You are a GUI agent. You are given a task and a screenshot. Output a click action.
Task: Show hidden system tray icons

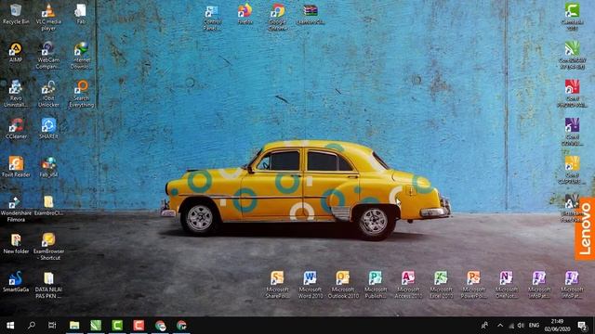(500, 326)
